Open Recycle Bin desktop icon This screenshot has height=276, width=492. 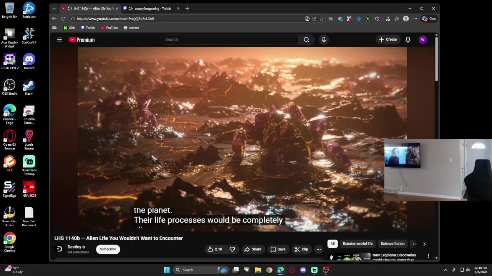(x=10, y=10)
